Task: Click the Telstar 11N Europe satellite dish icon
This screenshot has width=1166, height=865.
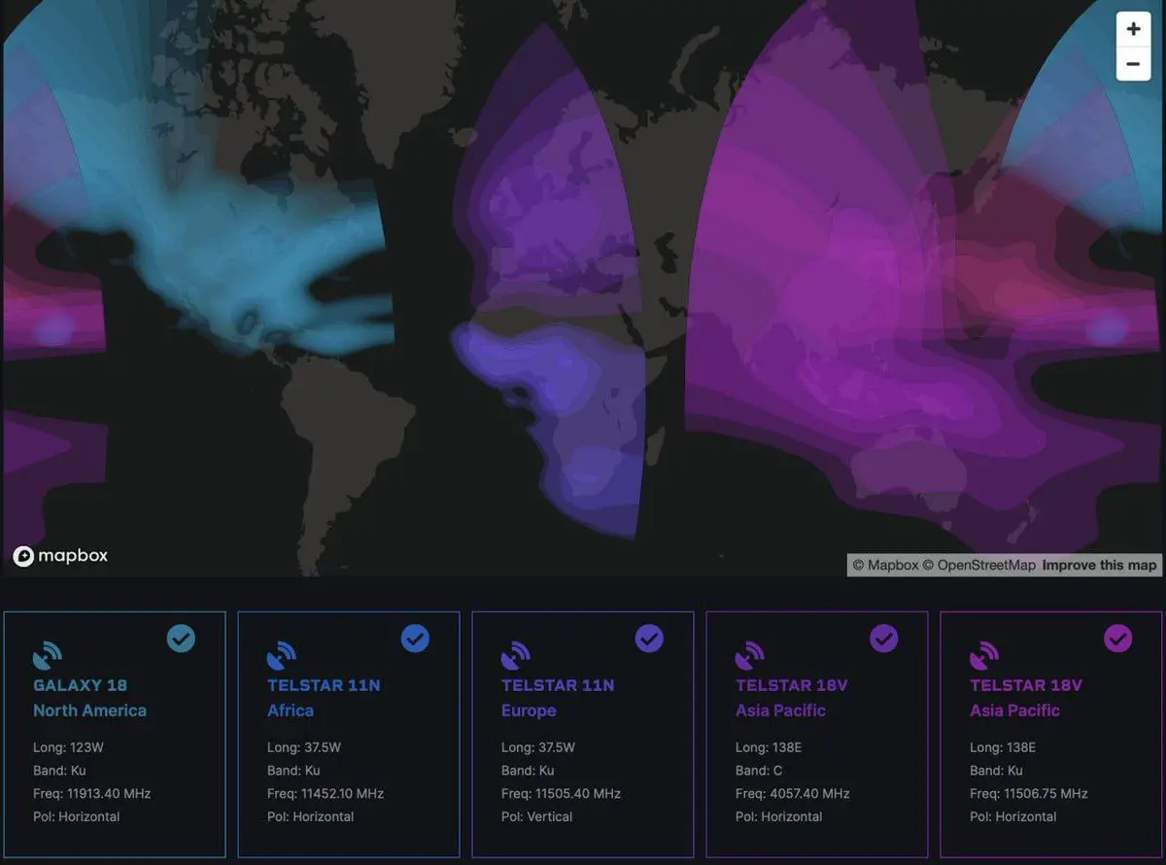Action: [x=516, y=655]
